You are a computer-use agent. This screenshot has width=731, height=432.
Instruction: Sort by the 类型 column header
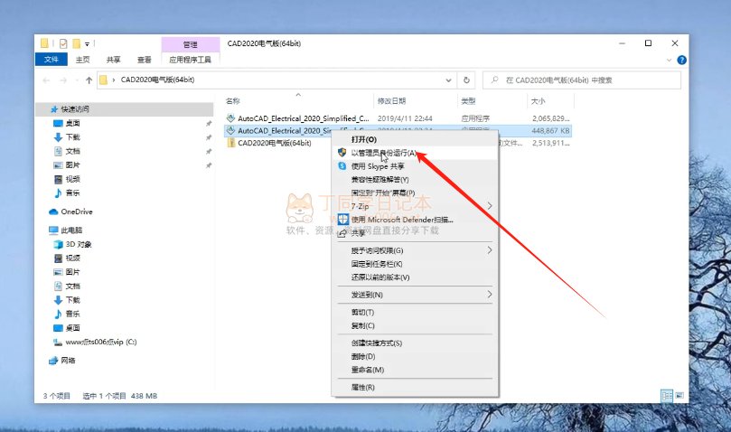468,100
